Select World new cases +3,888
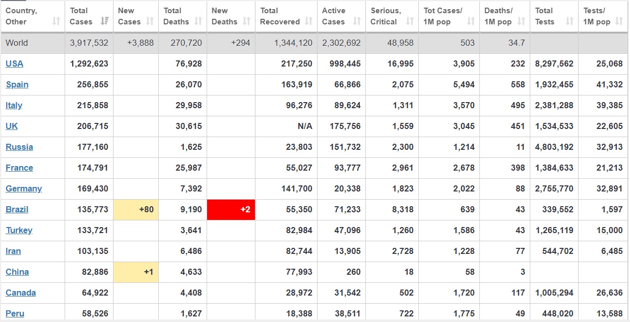 (140, 43)
